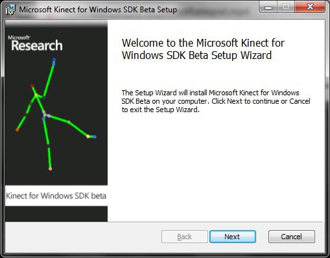Viewport: 330px width, 258px height.
Task: Close the setup window using X button
Action: pos(310,7)
